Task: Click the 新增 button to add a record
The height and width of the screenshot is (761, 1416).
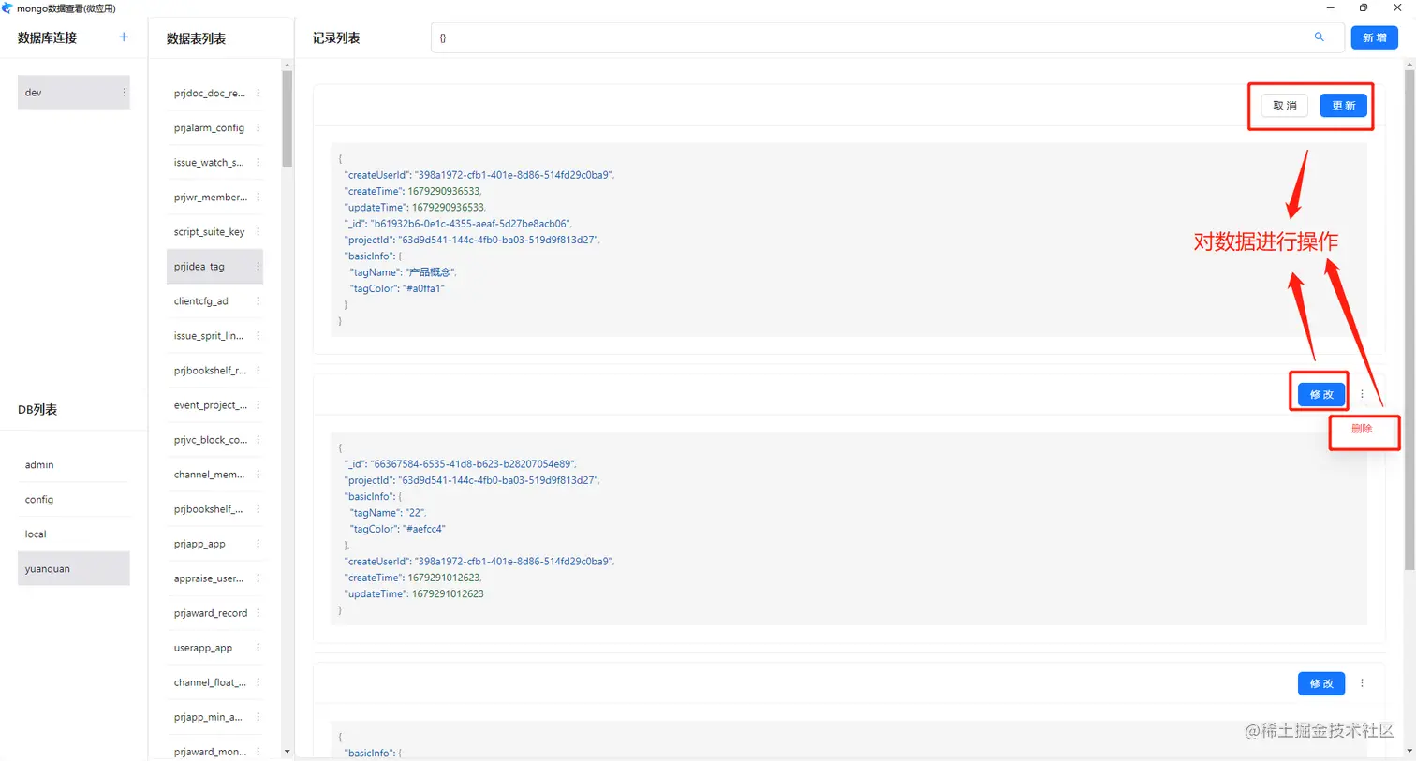Action: click(x=1374, y=37)
